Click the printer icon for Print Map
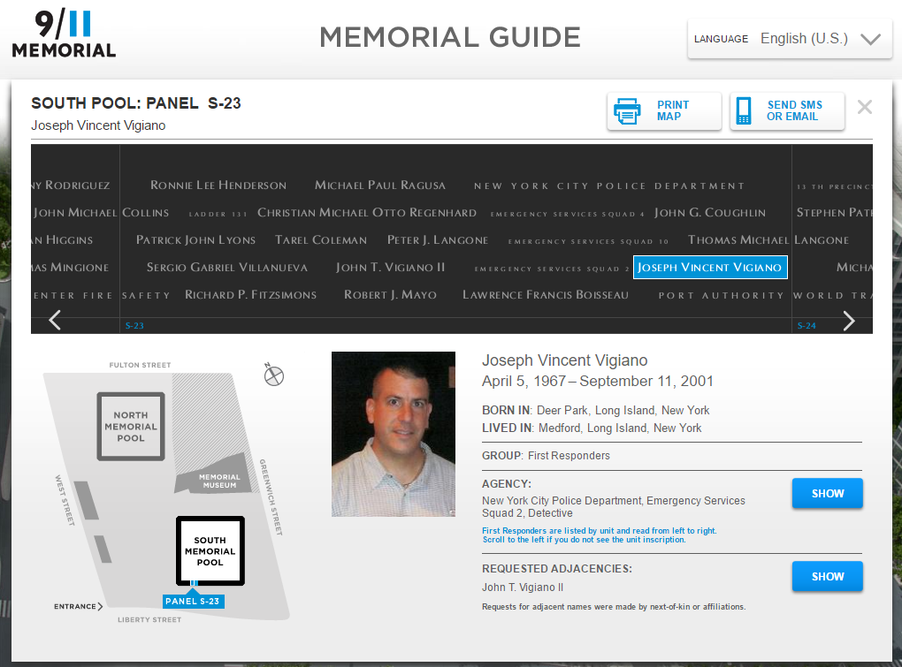Viewport: 902px width, 667px height. [627, 111]
